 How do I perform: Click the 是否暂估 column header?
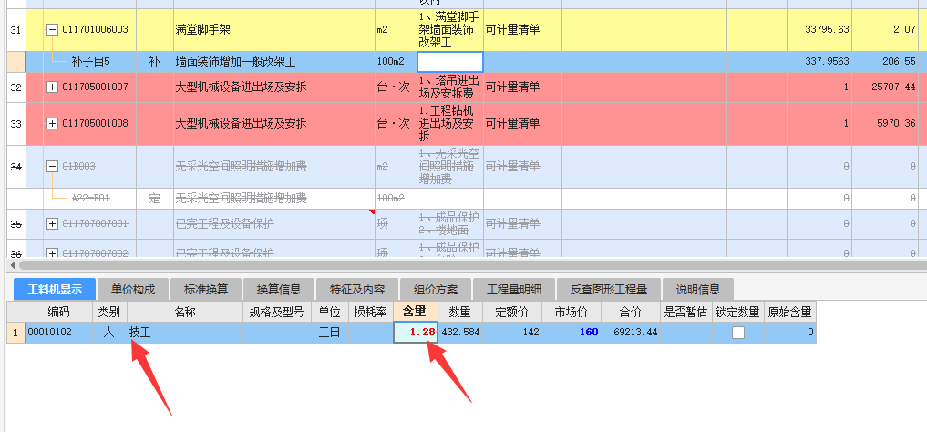(x=685, y=312)
